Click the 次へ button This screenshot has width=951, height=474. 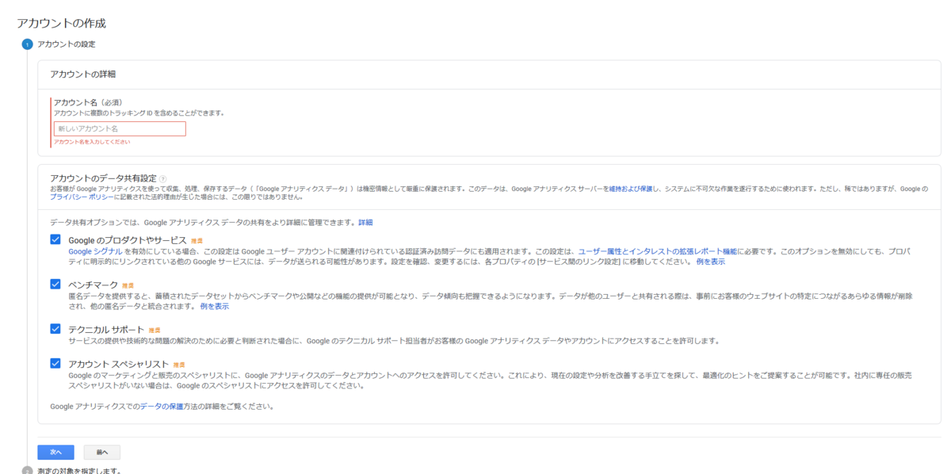click(x=55, y=452)
